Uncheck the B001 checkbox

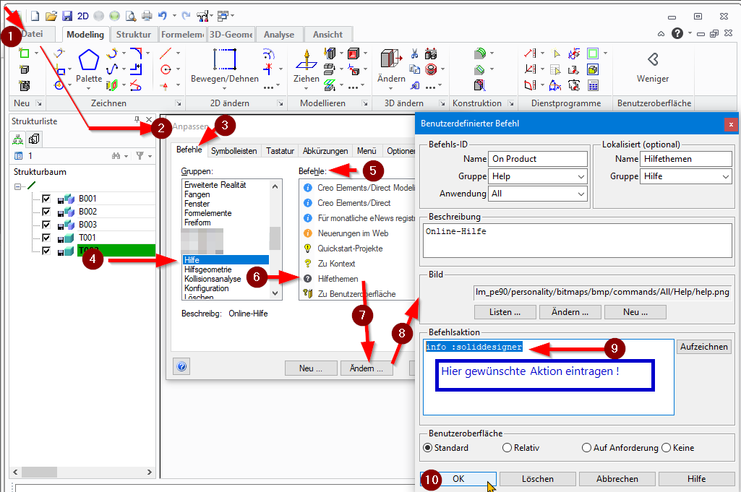click(x=46, y=198)
